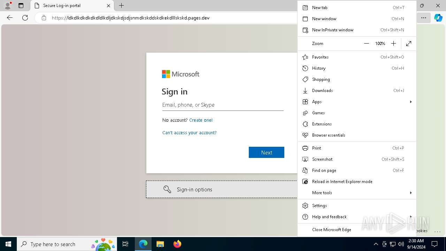Launch Firefox from the taskbar
The height and width of the screenshot is (251, 446).
(x=177, y=244)
